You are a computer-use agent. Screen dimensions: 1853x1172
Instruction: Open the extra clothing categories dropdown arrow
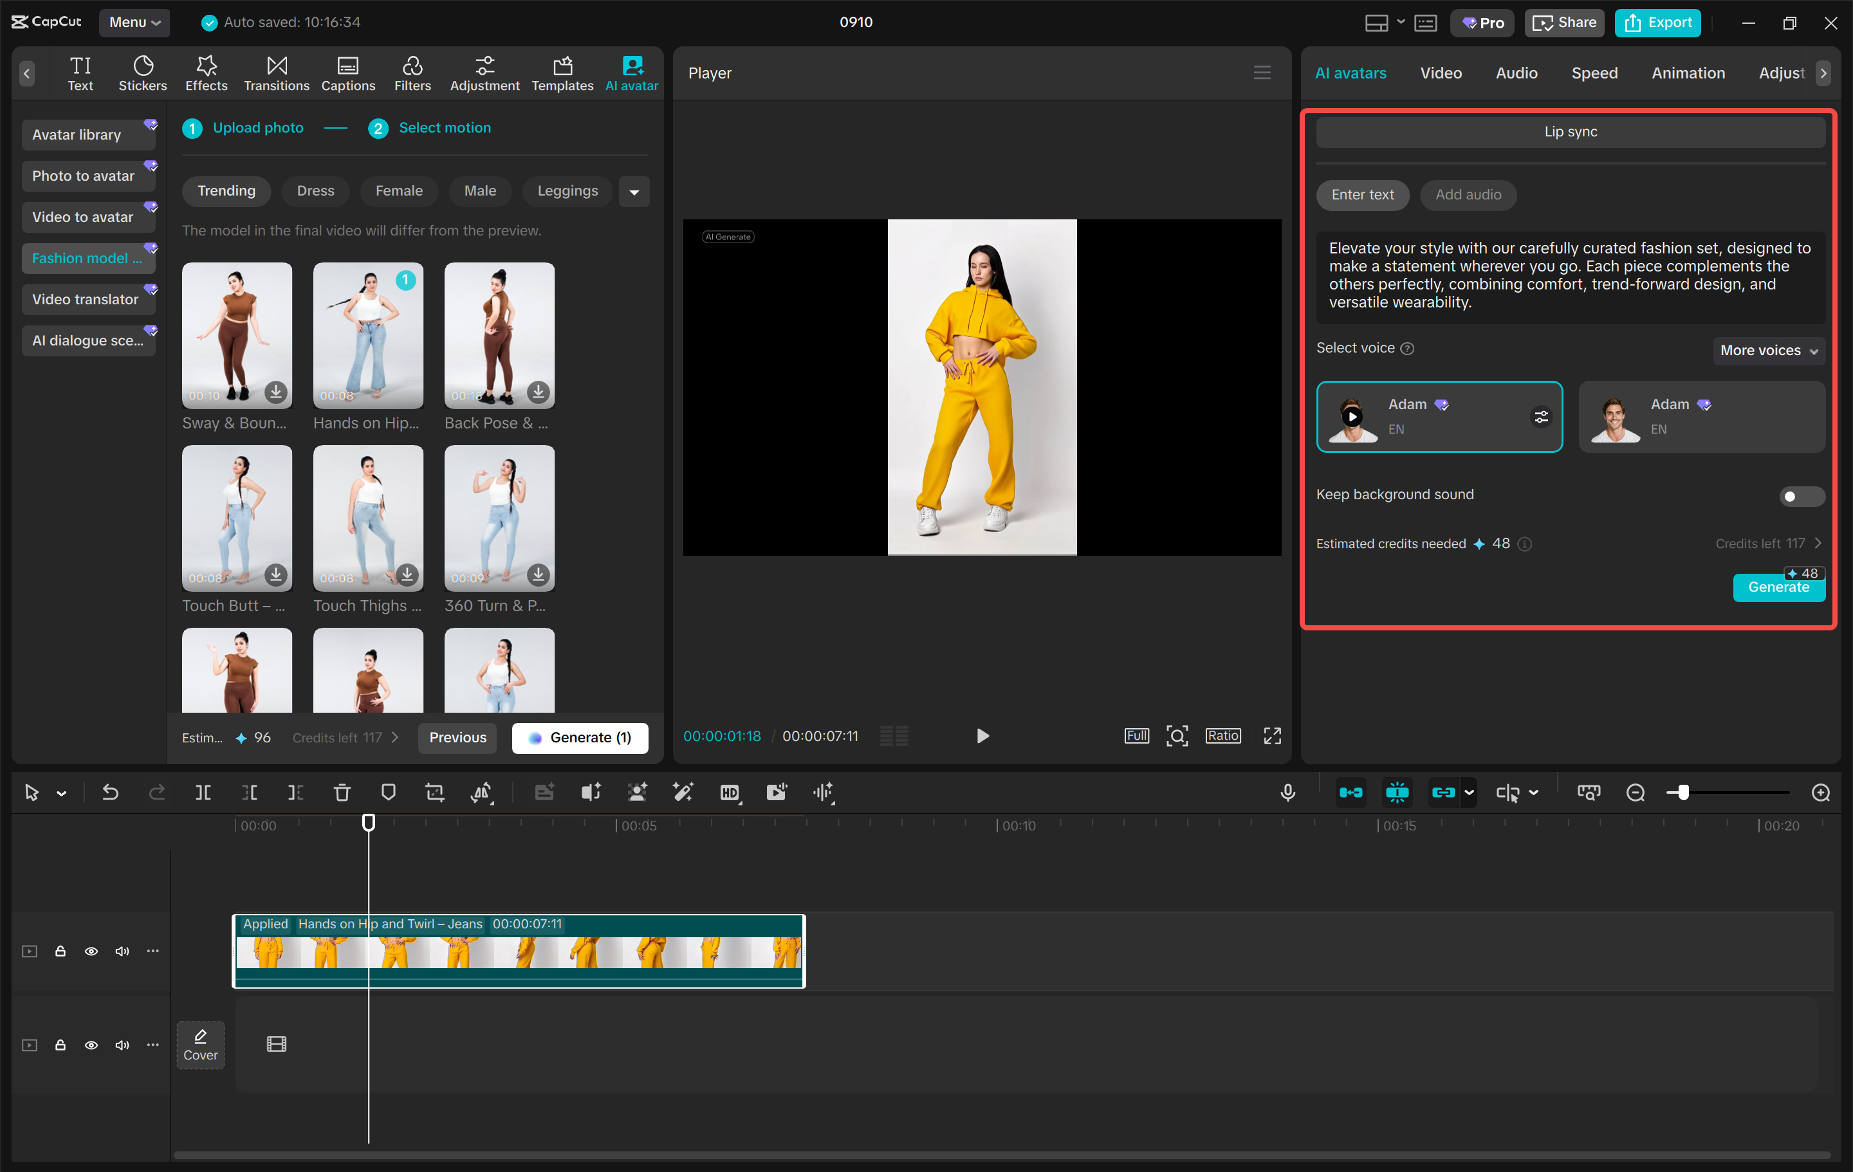click(x=634, y=191)
